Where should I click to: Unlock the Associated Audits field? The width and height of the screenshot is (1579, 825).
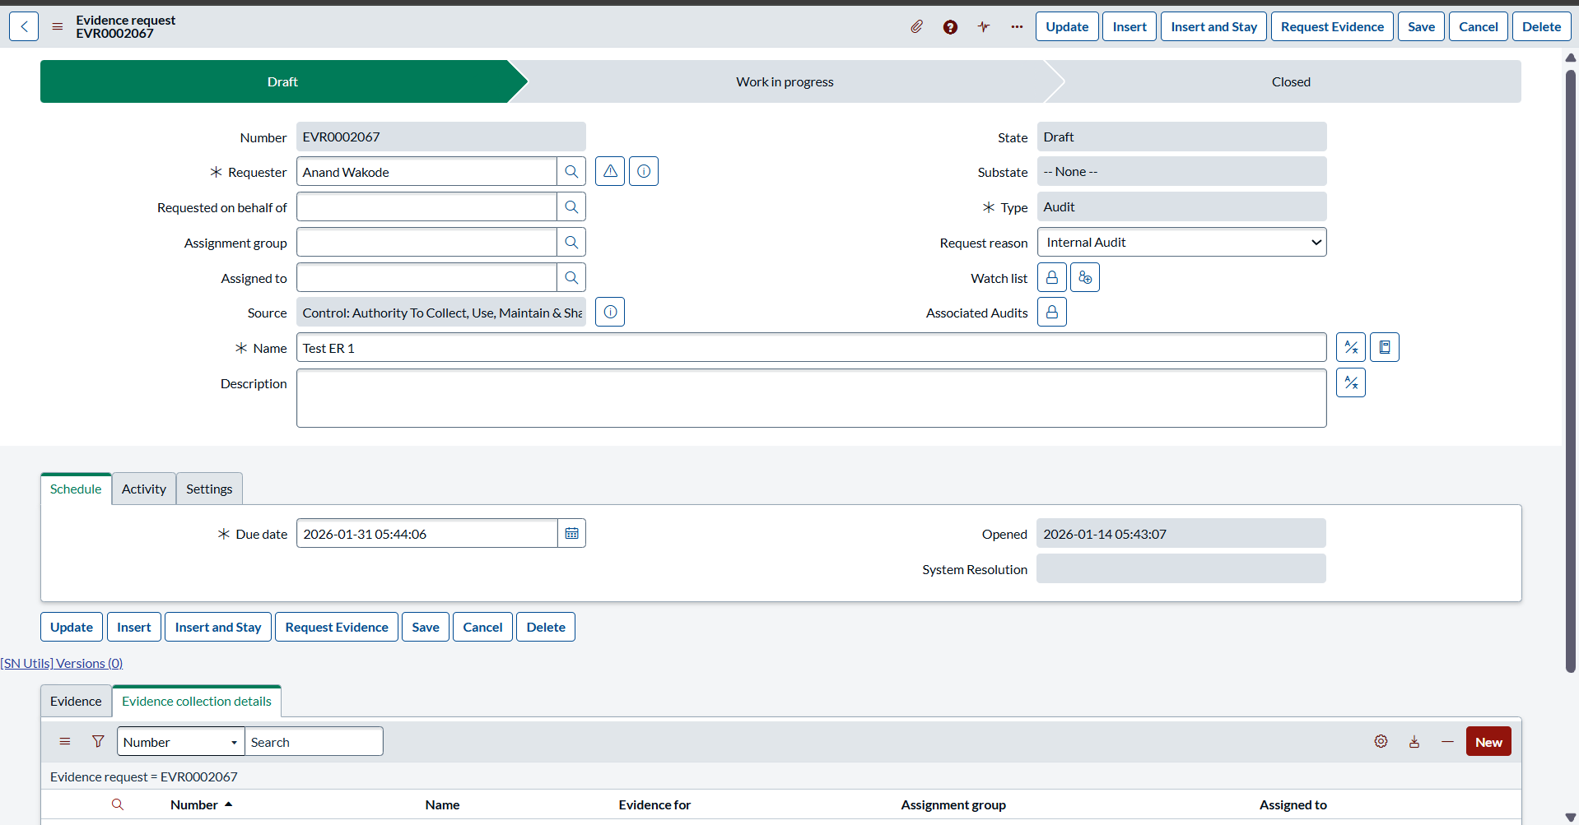(1052, 313)
